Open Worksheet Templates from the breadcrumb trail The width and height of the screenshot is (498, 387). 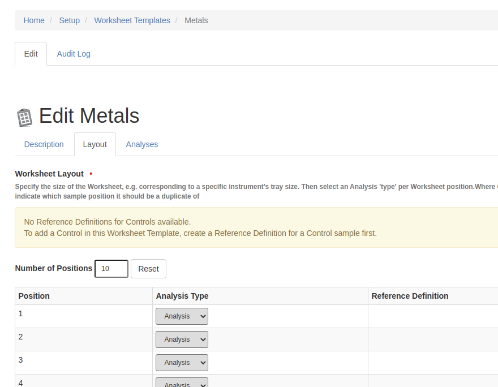[x=132, y=20]
